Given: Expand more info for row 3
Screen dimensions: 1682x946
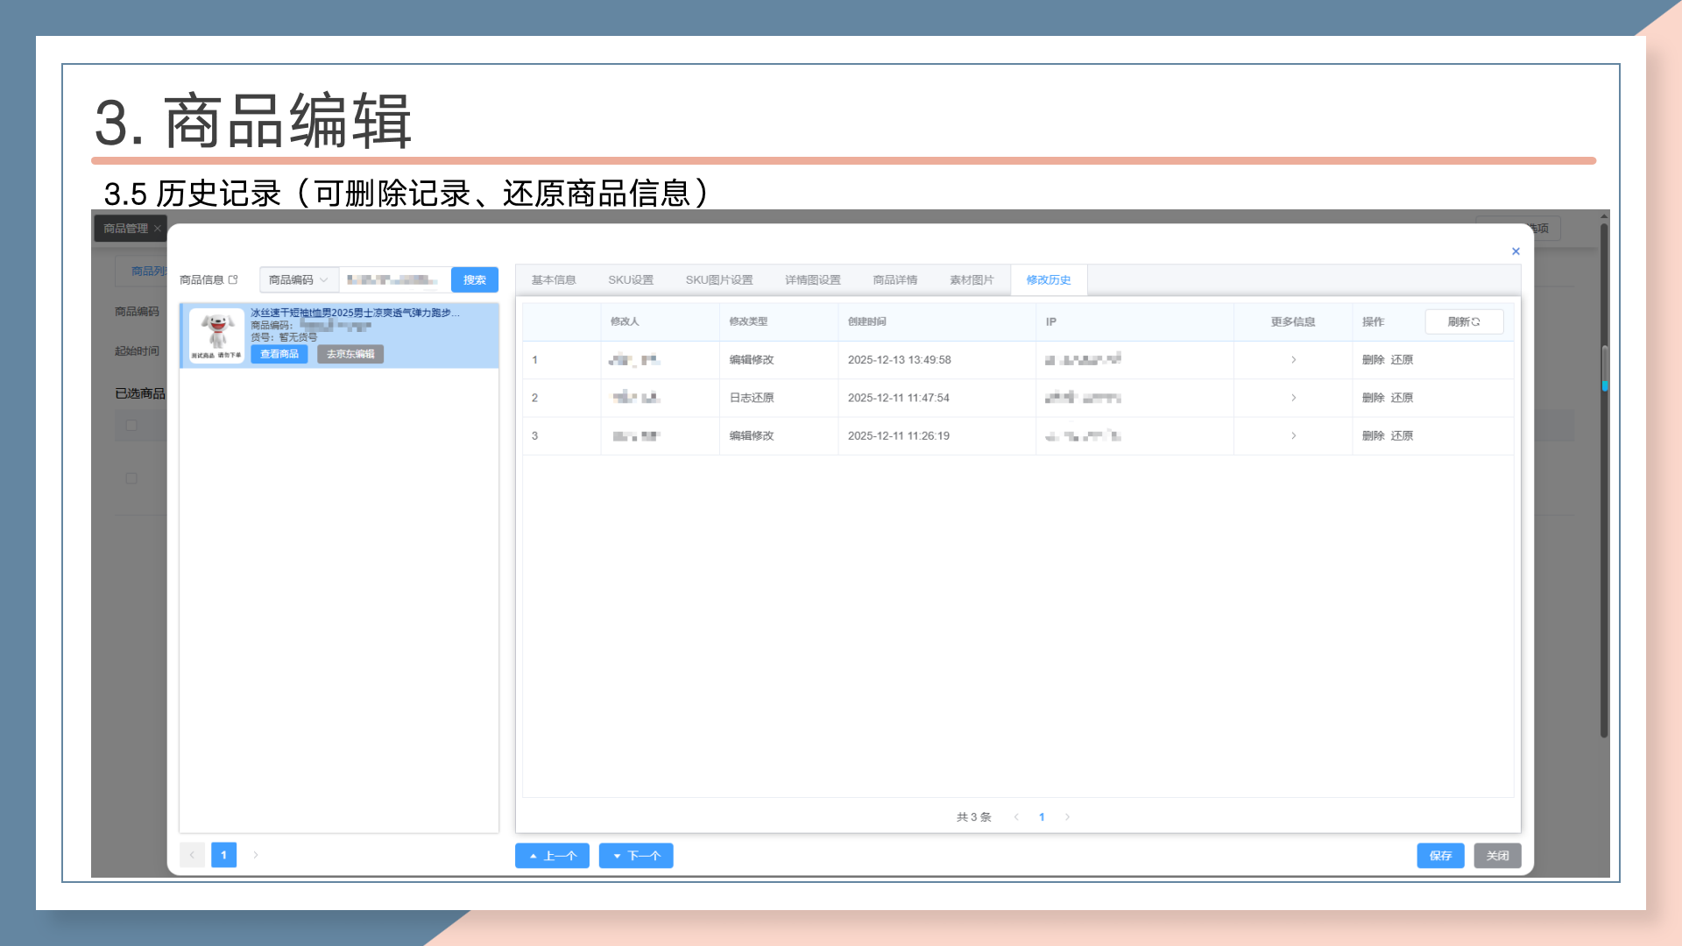Looking at the screenshot, I should (1293, 435).
